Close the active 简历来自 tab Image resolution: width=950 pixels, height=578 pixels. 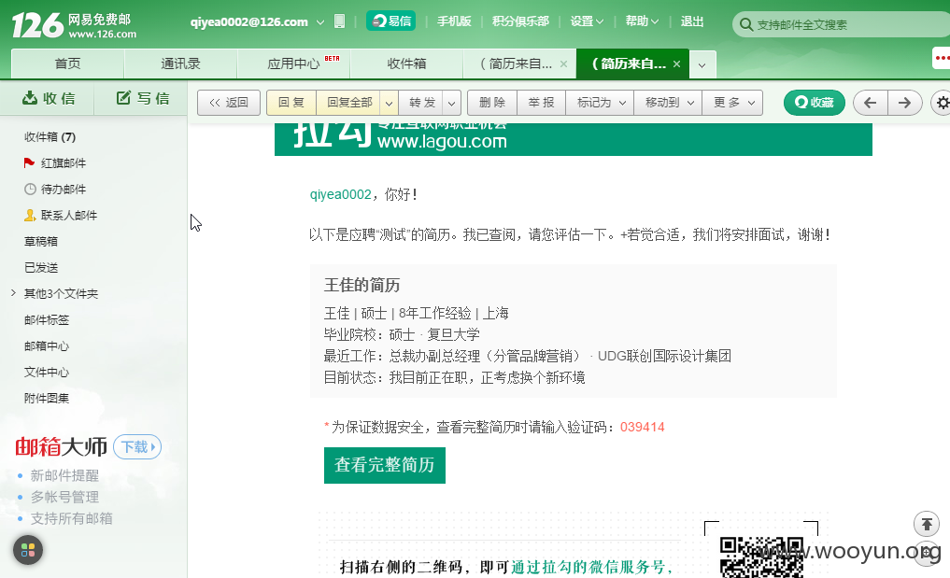[676, 64]
